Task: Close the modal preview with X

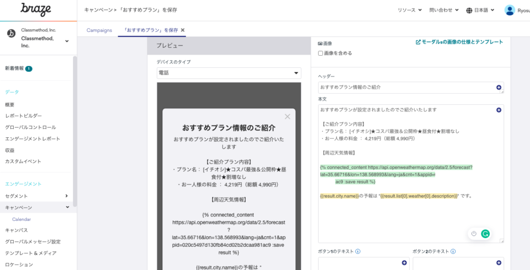Action: [x=287, y=116]
